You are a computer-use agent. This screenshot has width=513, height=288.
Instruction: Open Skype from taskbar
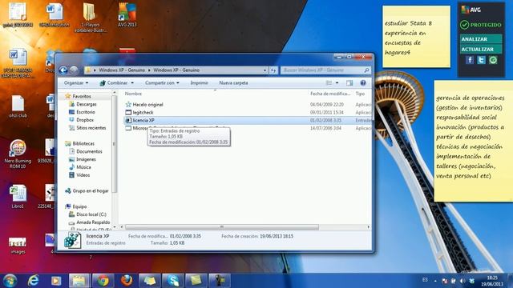173,281
